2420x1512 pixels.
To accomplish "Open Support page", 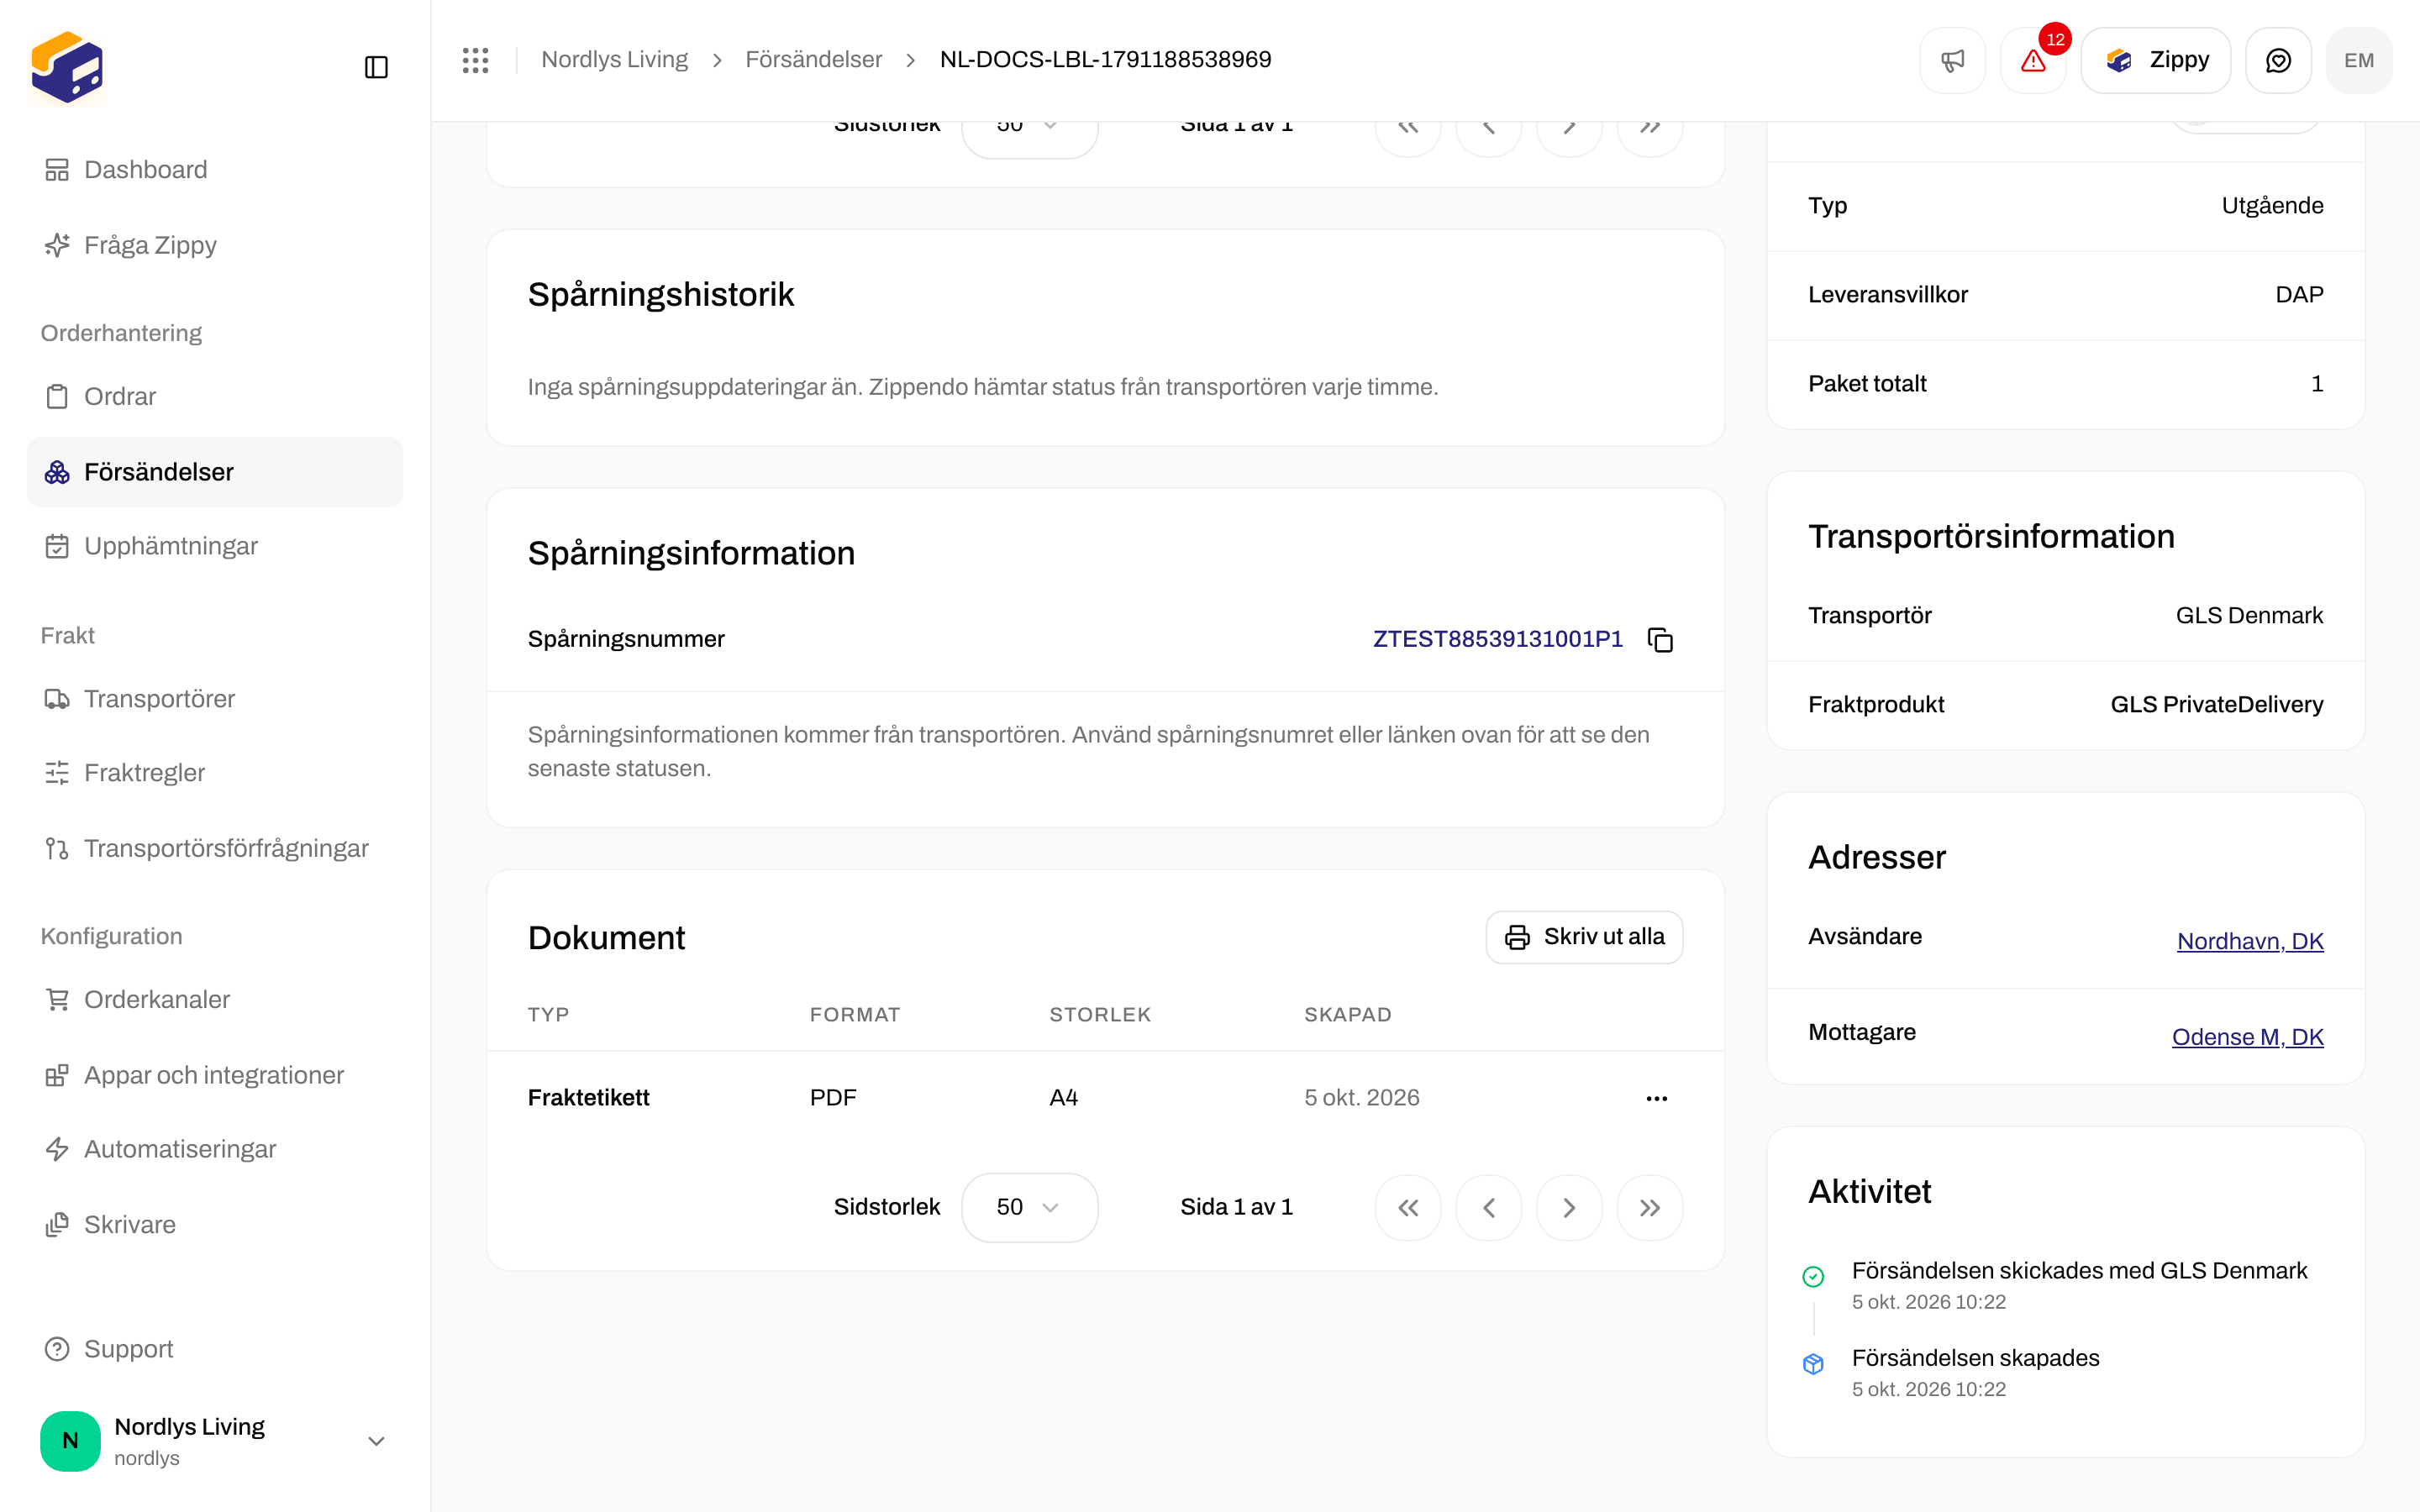I will pos(215,1349).
